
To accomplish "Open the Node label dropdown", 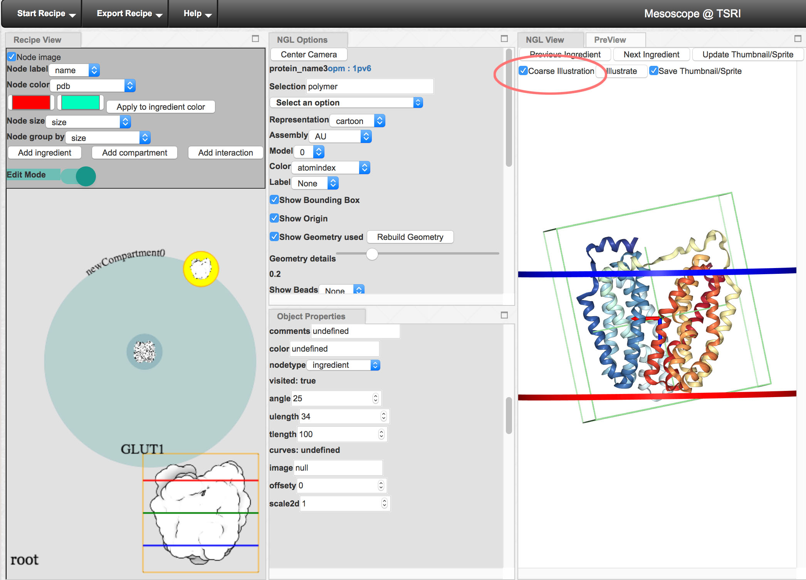I will [75, 70].
